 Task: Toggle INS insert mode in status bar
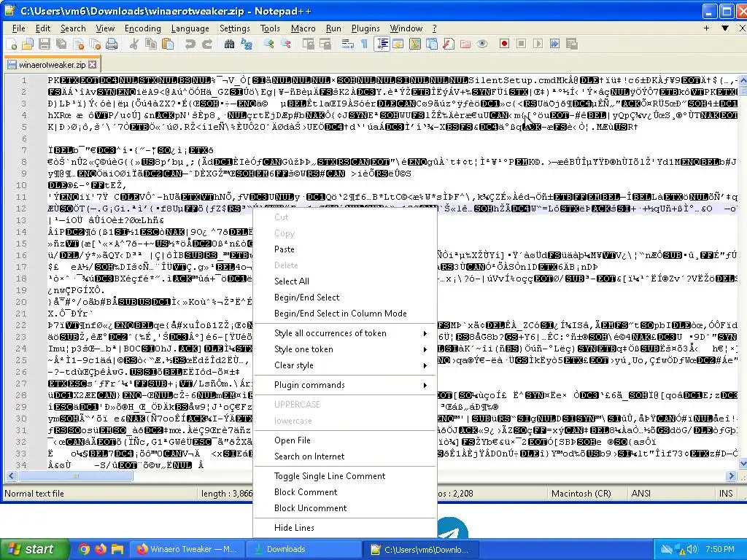coord(726,494)
